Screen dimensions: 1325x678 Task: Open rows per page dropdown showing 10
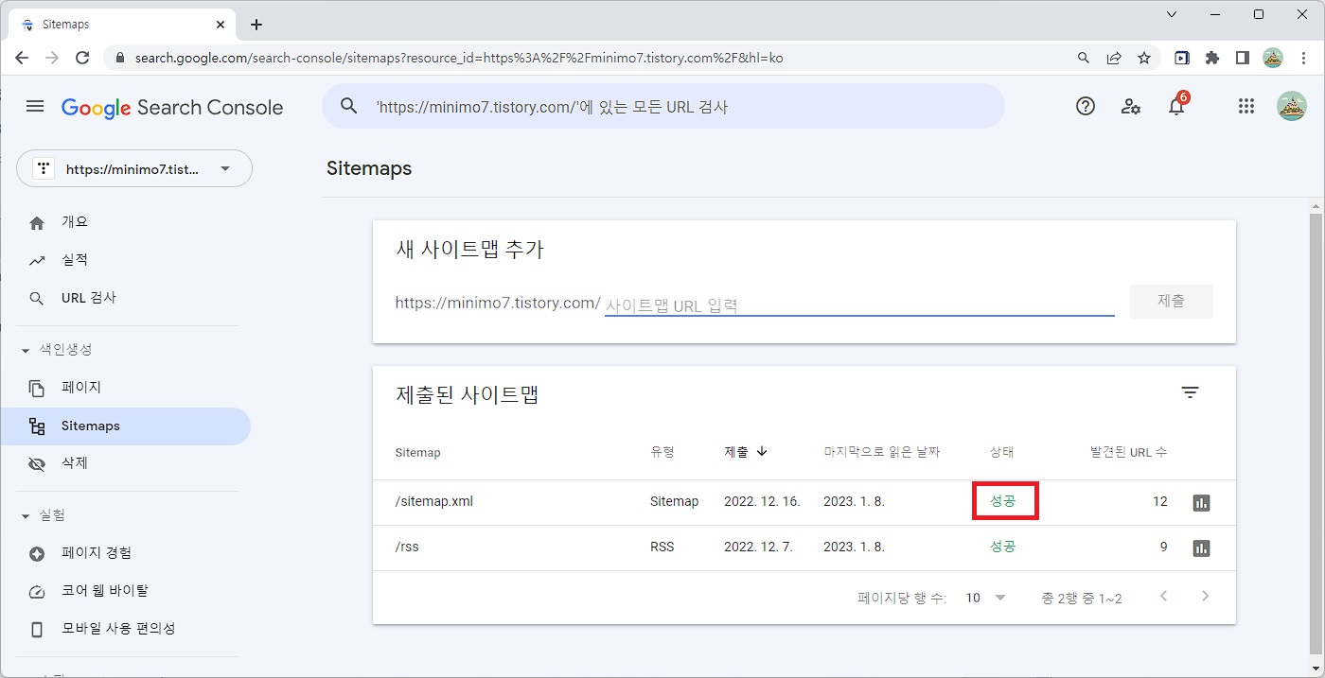click(x=985, y=598)
